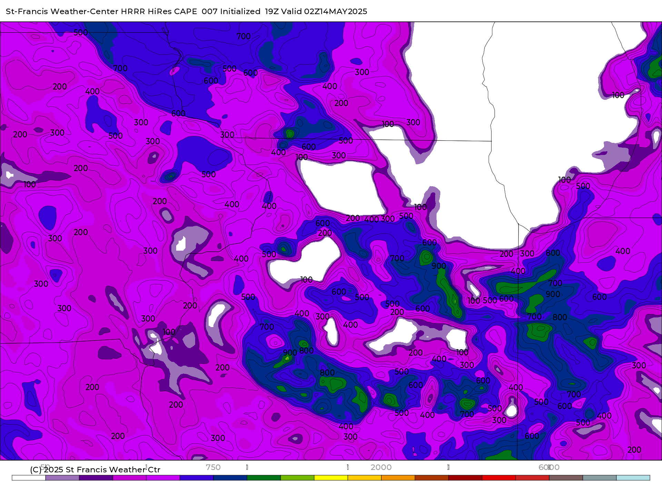Click the lavender swatch in the color bar

[62, 478]
